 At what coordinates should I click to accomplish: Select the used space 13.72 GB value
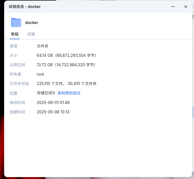point(45,65)
